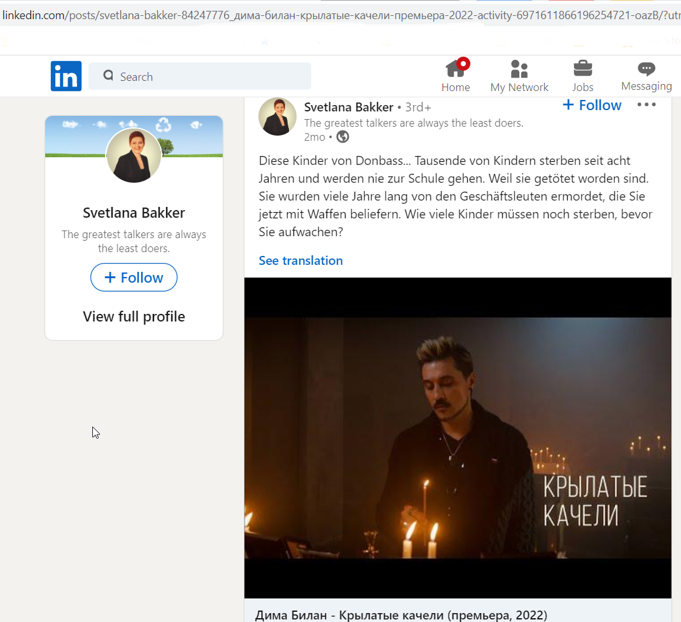
Task: Open Jobs in the navigation bar
Action: (x=582, y=76)
